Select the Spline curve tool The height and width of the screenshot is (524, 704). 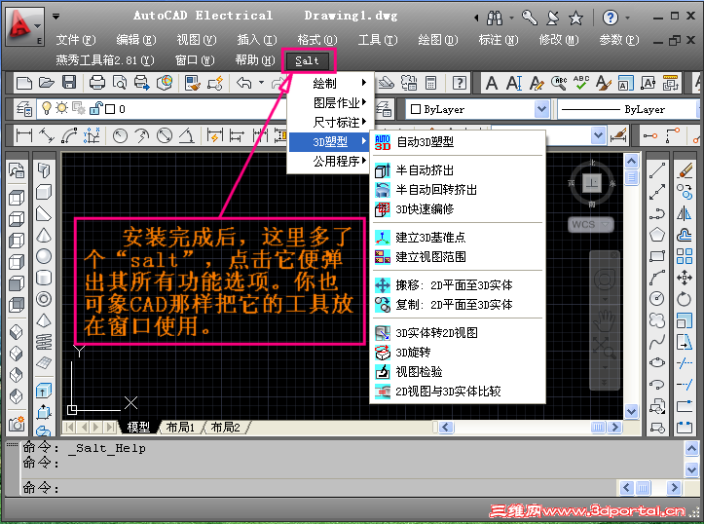pyautogui.click(x=657, y=342)
